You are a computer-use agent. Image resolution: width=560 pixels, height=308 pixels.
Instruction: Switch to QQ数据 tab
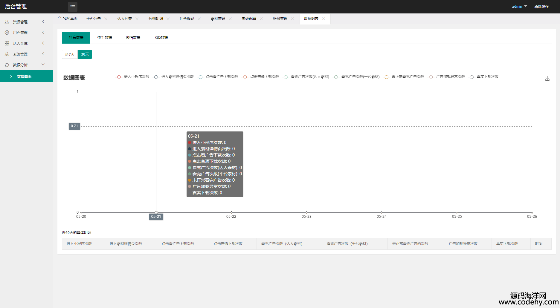[x=161, y=38]
